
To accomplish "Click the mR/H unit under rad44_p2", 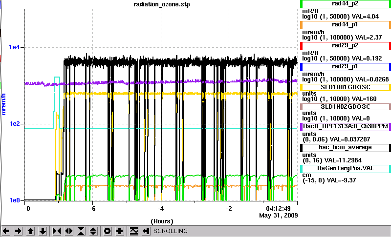I will pyautogui.click(x=310, y=11).
